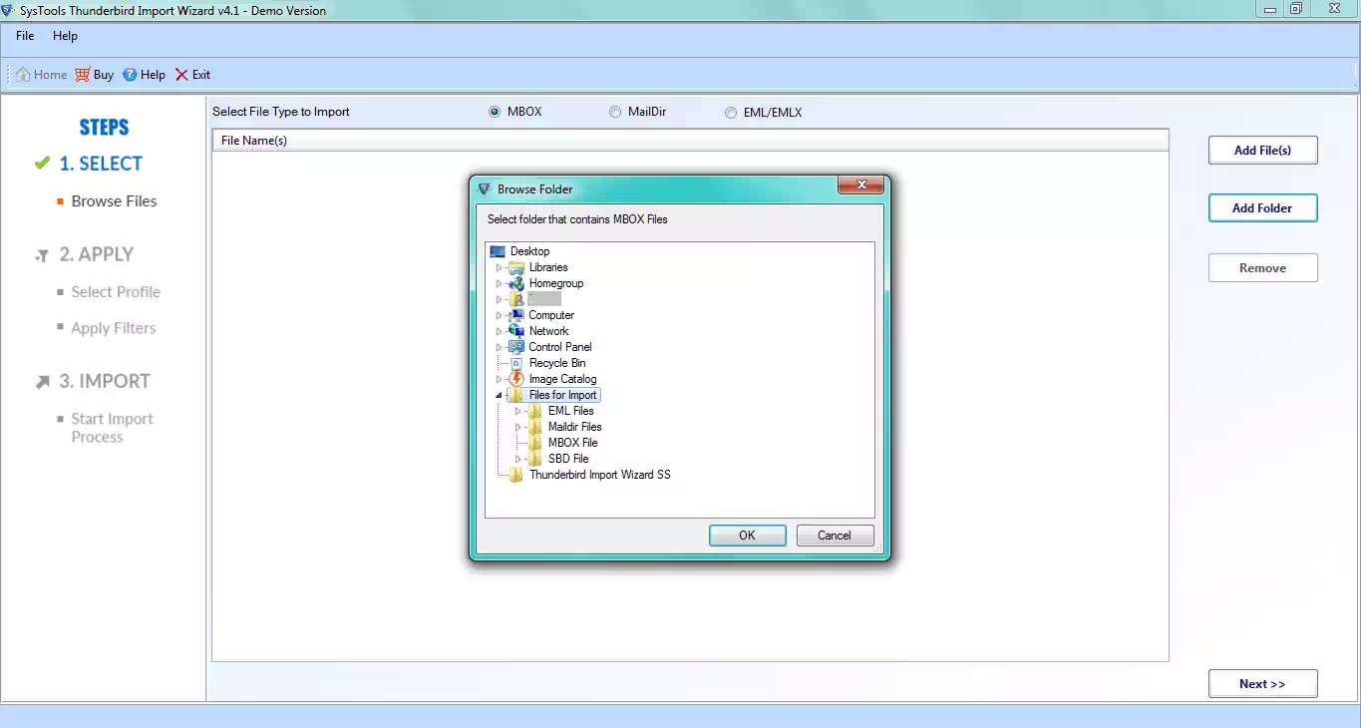Image resolution: width=1361 pixels, height=728 pixels.
Task: Click the '1. SELECT' step heading
Action: pyautogui.click(x=101, y=164)
